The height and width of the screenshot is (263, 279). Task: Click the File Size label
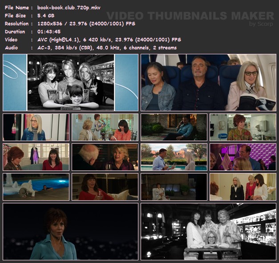click(15, 16)
